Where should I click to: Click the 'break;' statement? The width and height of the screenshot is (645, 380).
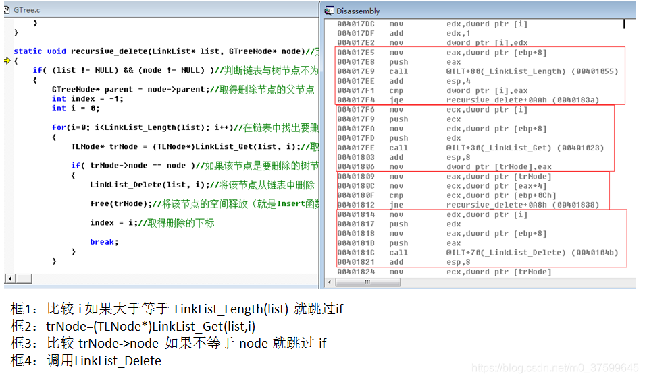click(105, 242)
